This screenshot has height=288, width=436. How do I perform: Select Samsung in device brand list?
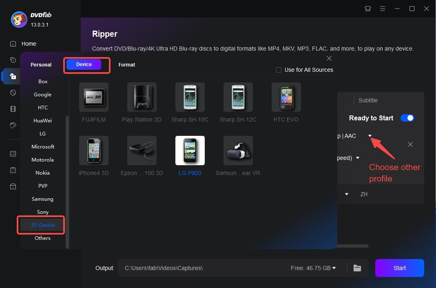click(x=43, y=199)
